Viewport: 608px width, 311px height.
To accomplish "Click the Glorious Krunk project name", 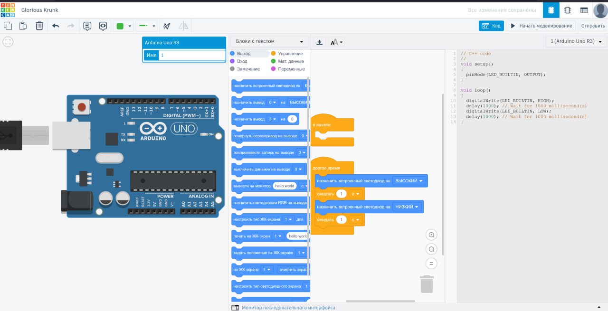I will click(x=39, y=10).
